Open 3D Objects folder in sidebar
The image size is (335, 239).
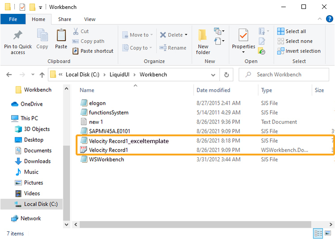(x=32, y=129)
